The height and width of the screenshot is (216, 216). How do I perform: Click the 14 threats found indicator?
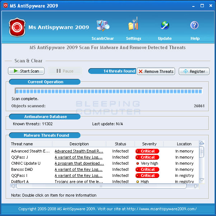pos(112,71)
